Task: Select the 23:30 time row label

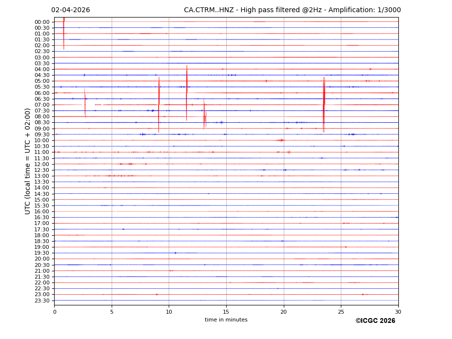Action: pyautogui.click(x=41, y=301)
